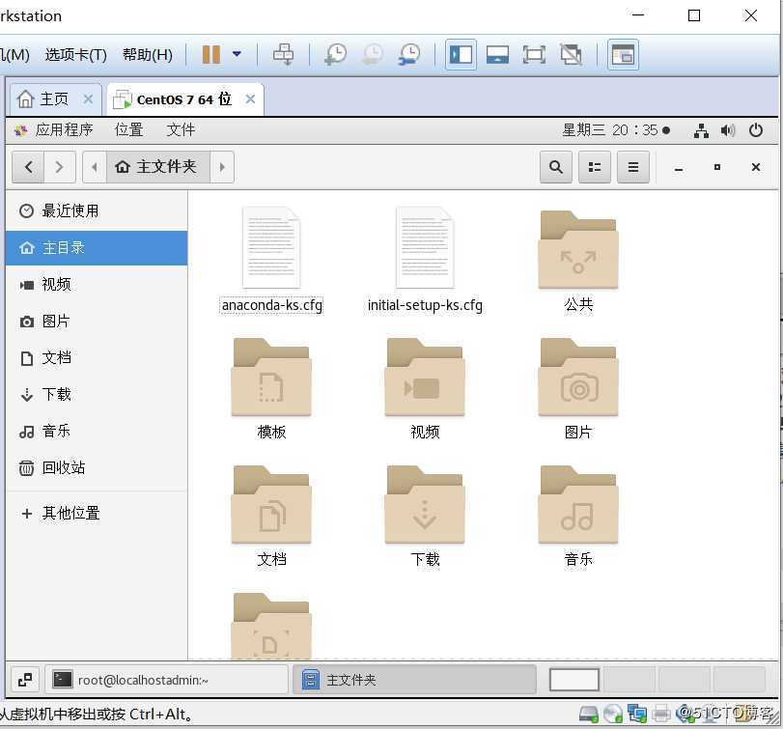Open the power menu icon
This screenshot has height=729, width=783.
756,129
